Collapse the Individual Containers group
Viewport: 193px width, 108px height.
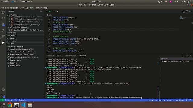(8, 27)
